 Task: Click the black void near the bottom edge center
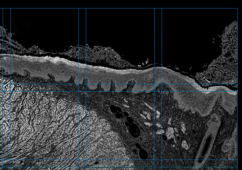point(143,154)
